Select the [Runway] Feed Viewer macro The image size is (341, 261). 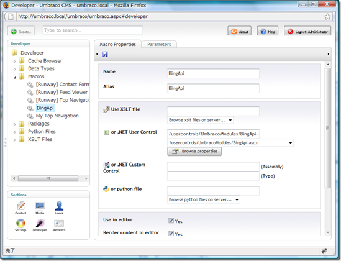pos(61,92)
